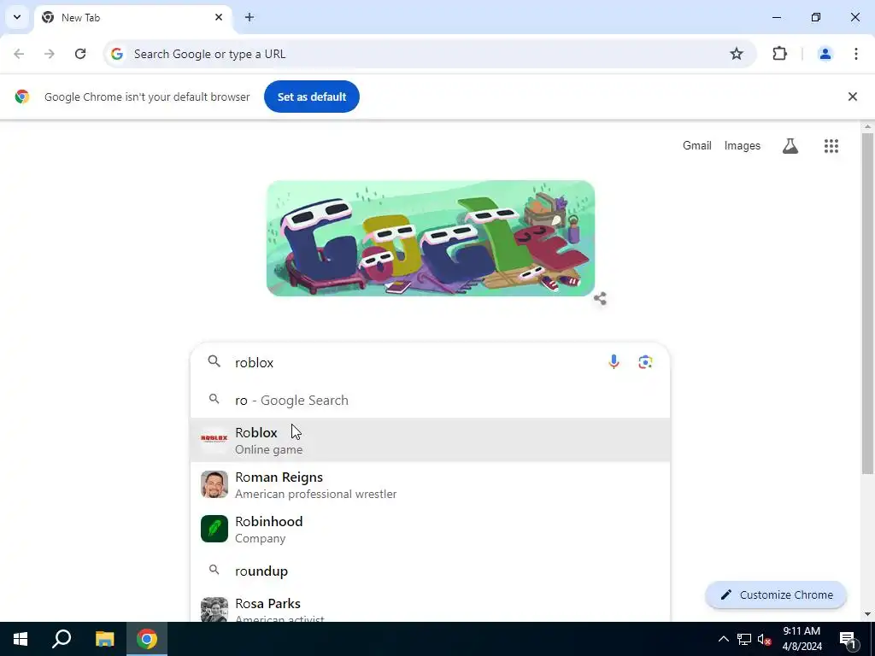Viewport: 875px width, 656px height.
Task: Open the Extensions puzzle icon
Action: [779, 54]
